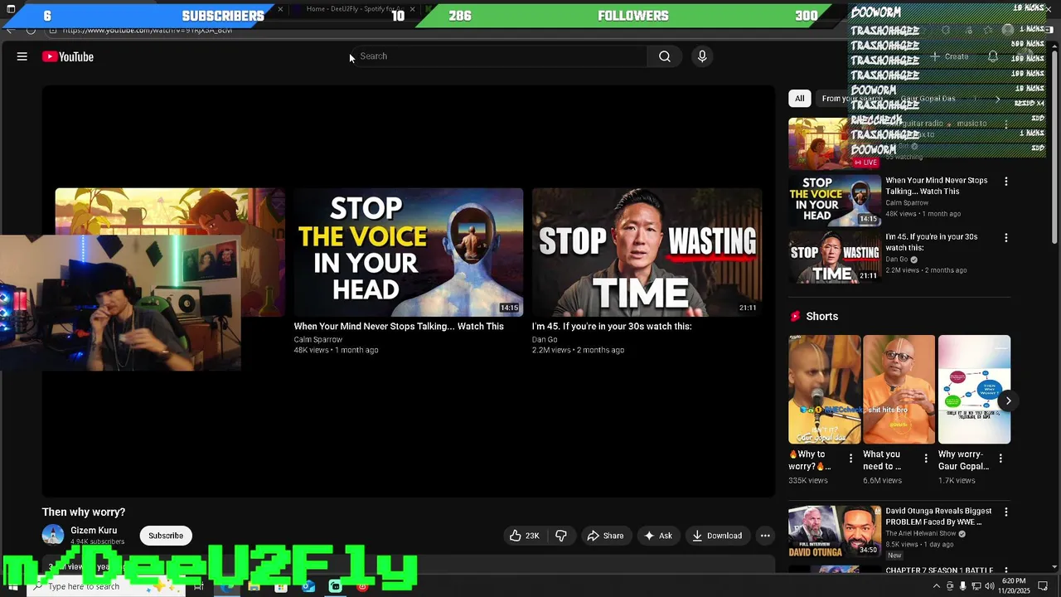This screenshot has height=597, width=1061.
Task: Open the Create button in header
Action: click(x=949, y=56)
